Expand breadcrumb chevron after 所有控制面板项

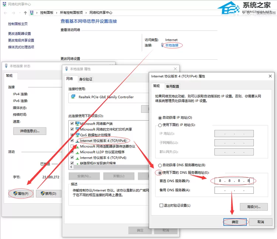[86, 13]
